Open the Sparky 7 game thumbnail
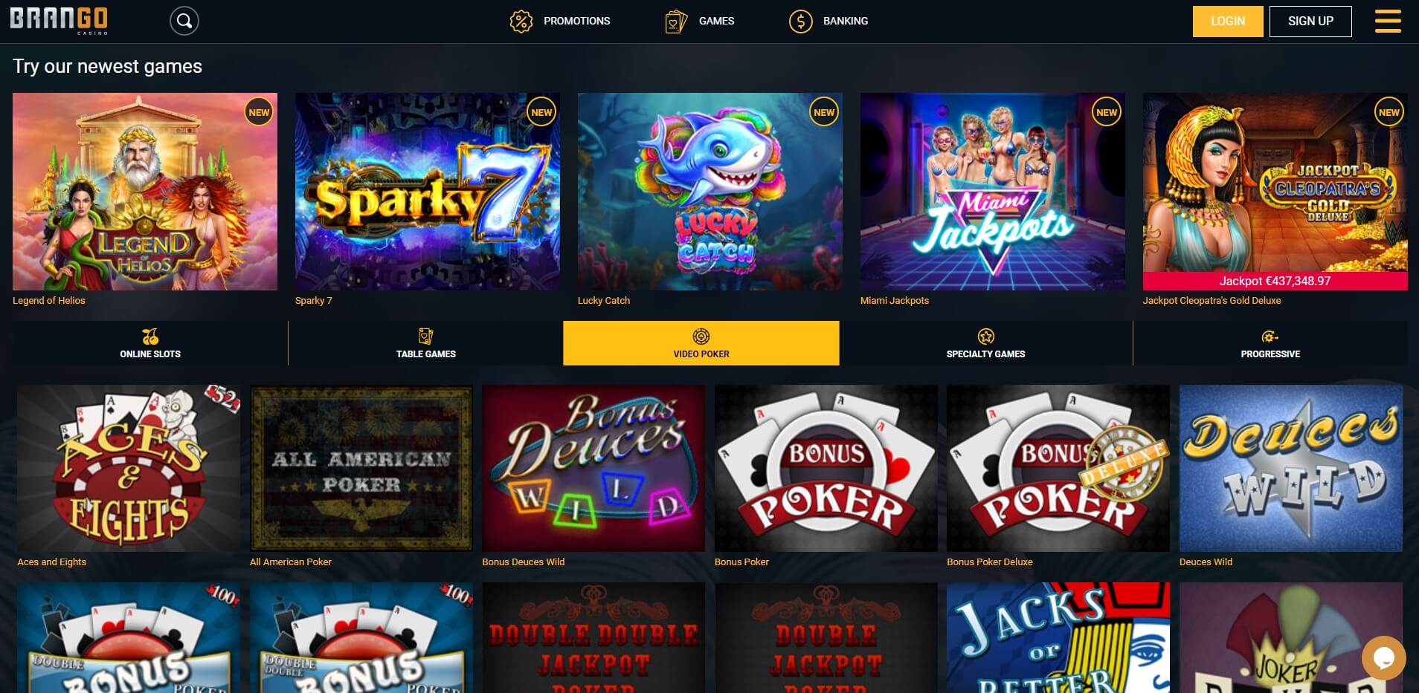Viewport: 1419px width, 693px height. point(428,191)
